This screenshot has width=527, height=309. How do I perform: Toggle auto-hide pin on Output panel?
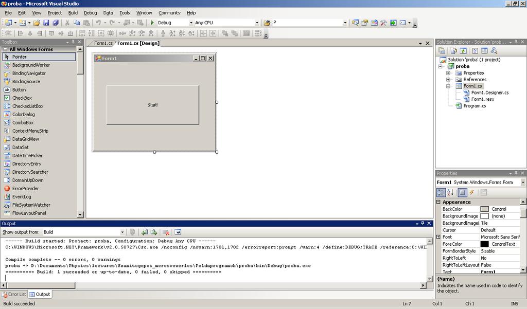click(x=423, y=223)
